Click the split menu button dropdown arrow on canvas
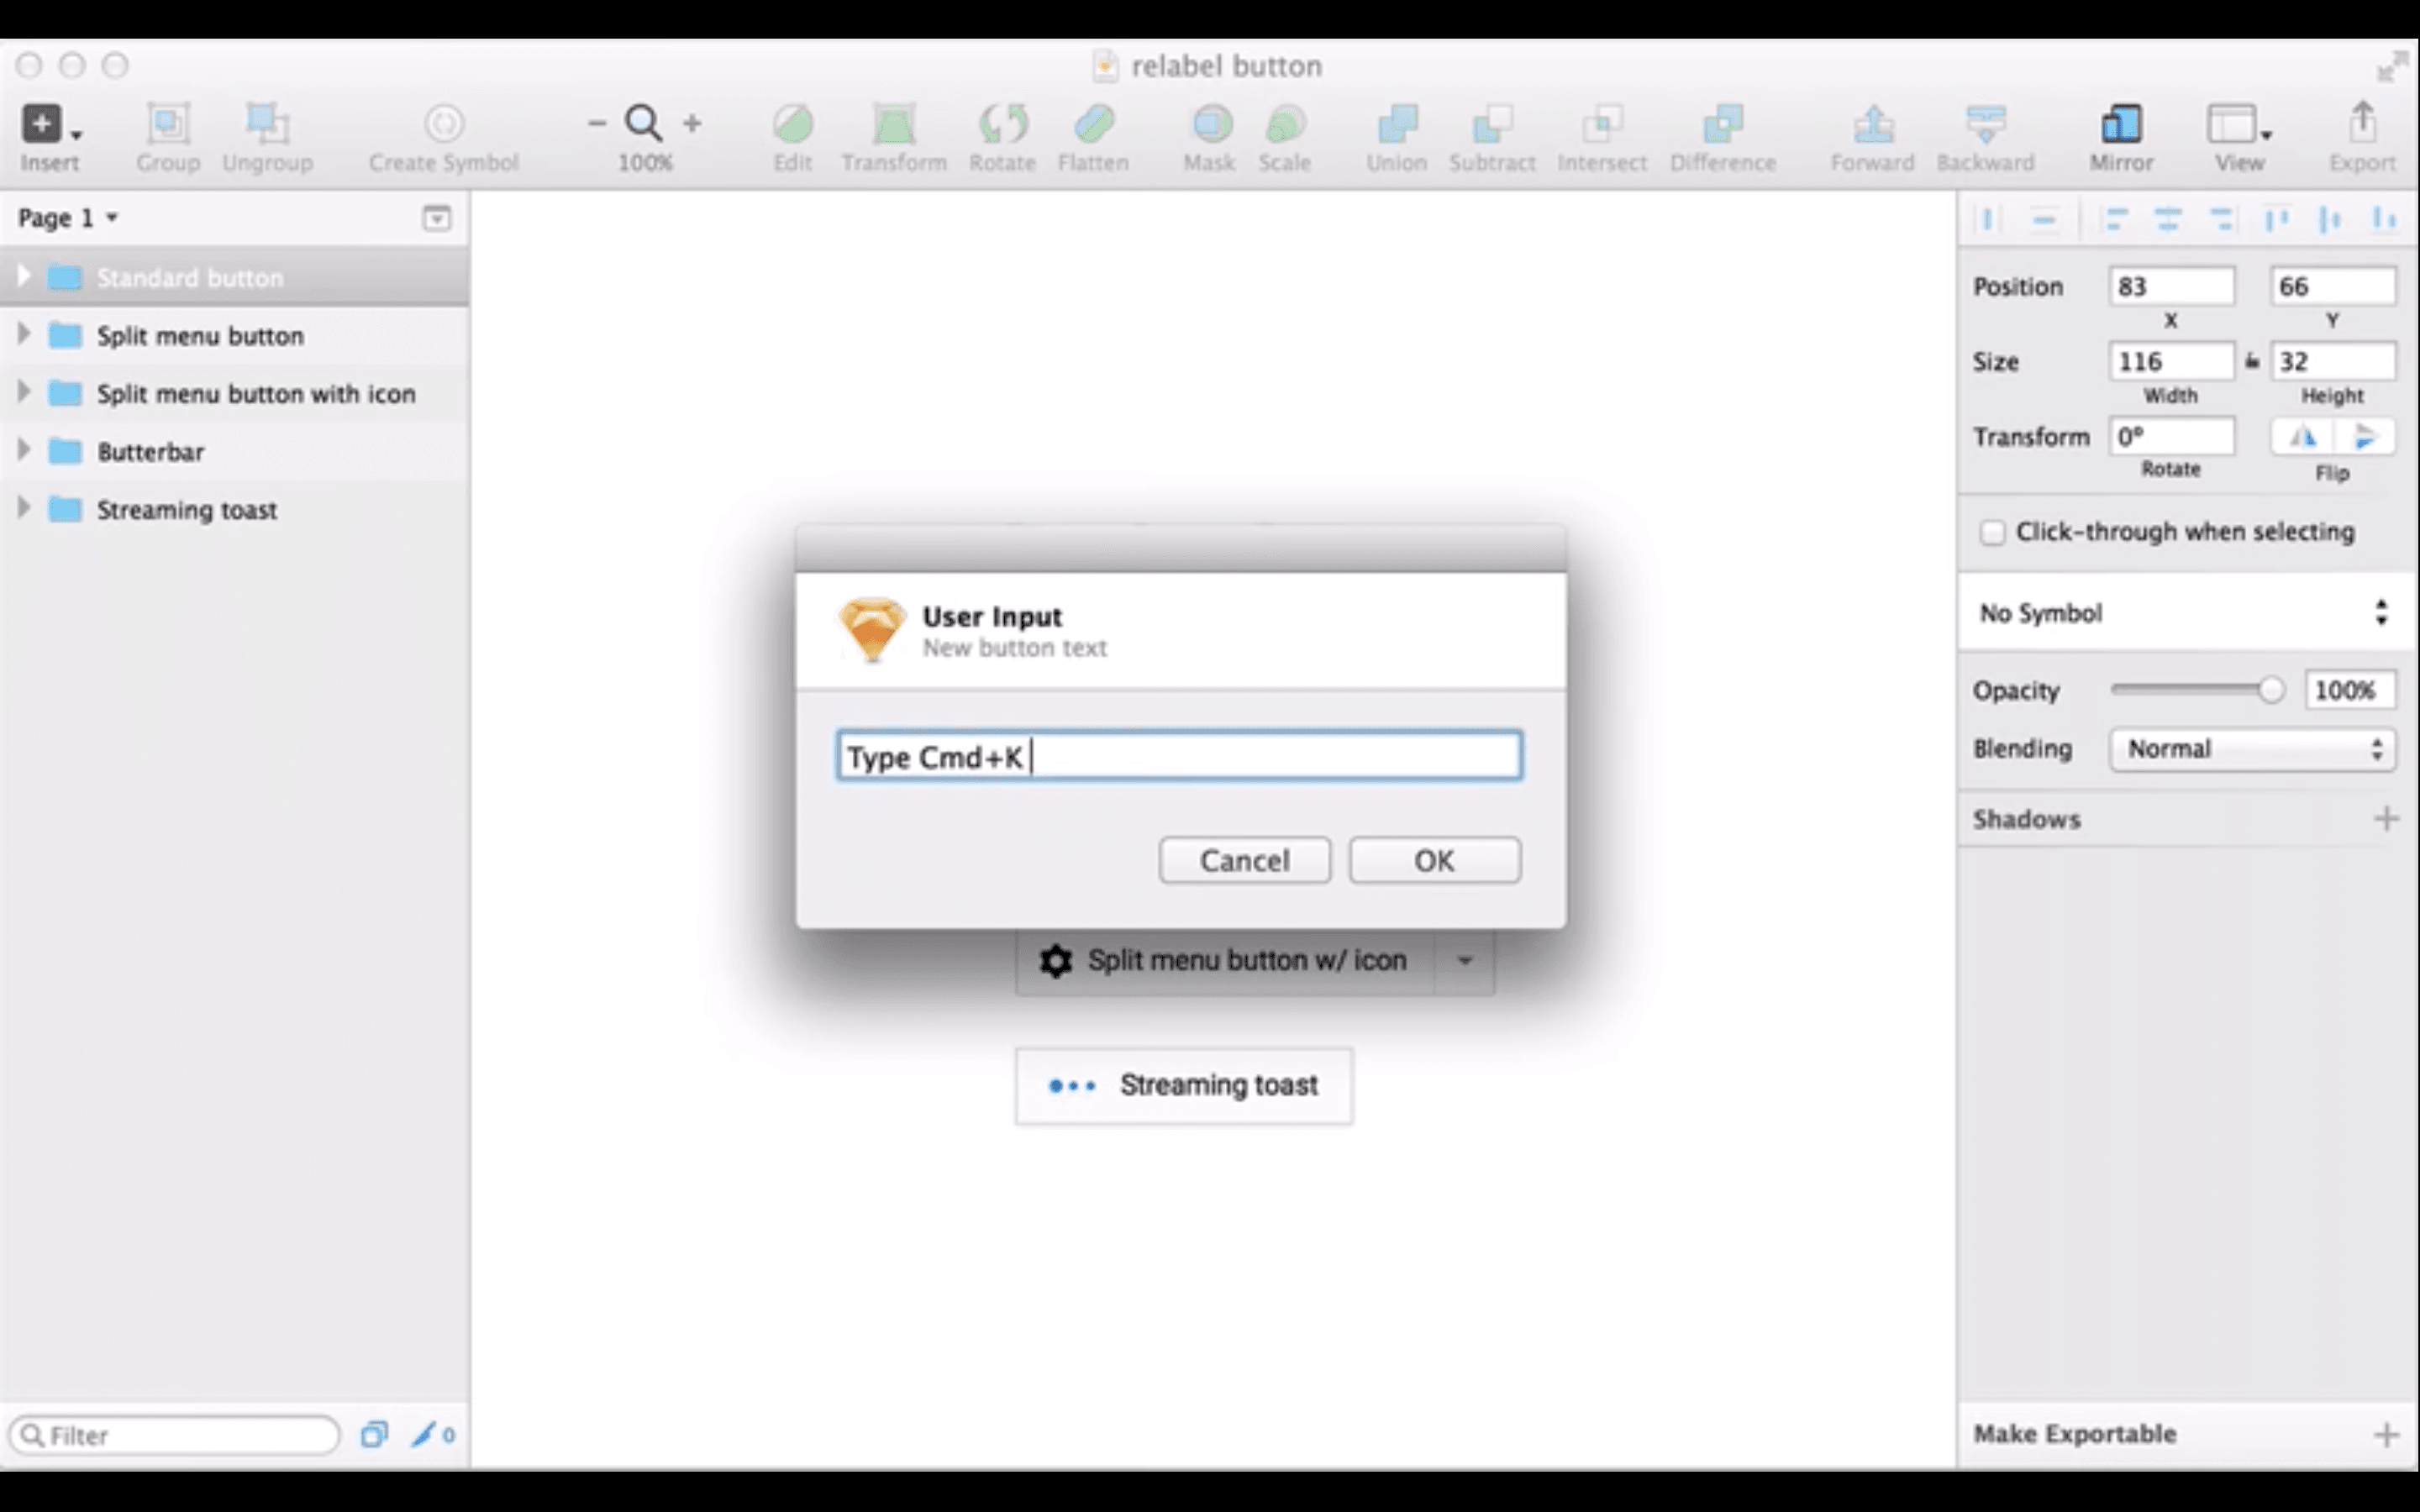 coord(1465,961)
